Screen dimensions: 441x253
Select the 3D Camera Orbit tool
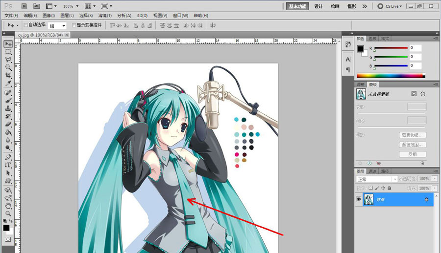(x=8, y=198)
